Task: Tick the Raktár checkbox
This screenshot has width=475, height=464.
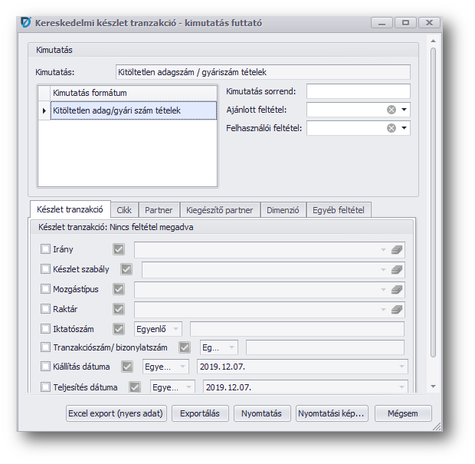Action: 45,309
